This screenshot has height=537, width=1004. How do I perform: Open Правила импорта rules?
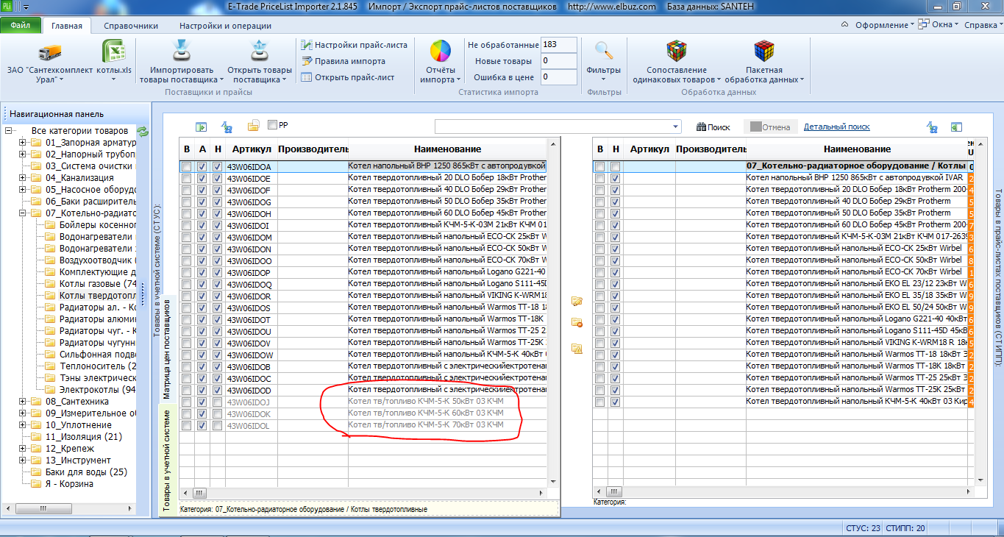pos(343,61)
